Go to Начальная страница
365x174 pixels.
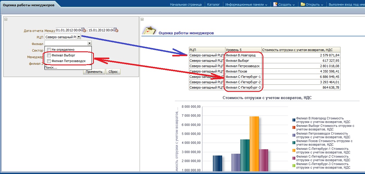[x=186, y=4]
